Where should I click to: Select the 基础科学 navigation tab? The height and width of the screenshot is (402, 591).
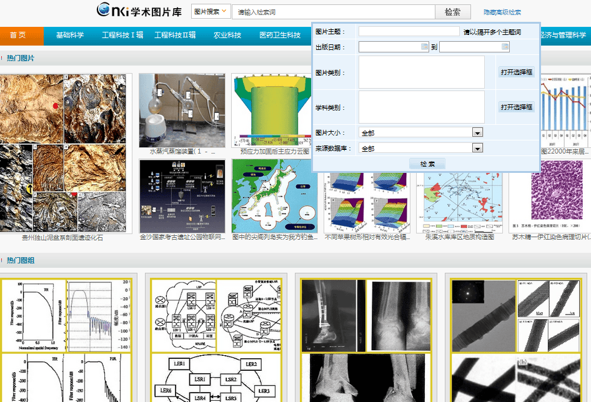tap(70, 36)
